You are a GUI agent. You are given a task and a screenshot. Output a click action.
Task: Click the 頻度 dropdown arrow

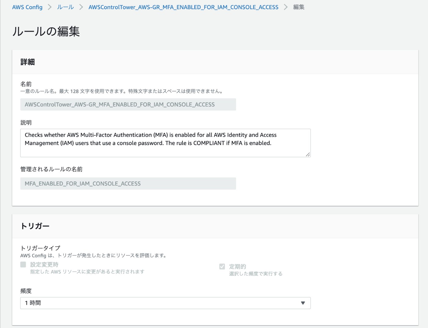click(x=303, y=303)
